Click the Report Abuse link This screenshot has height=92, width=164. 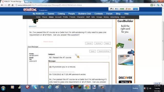(48, 41)
